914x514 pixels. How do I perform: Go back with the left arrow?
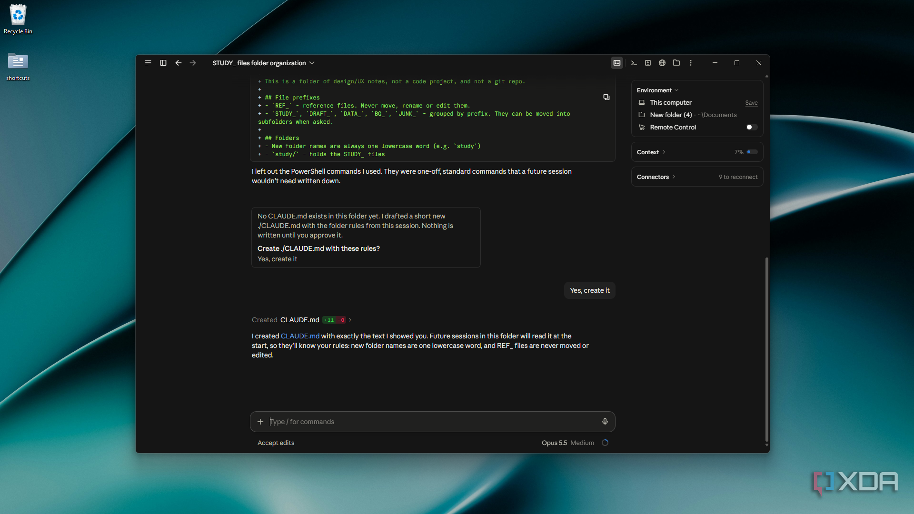pyautogui.click(x=179, y=63)
